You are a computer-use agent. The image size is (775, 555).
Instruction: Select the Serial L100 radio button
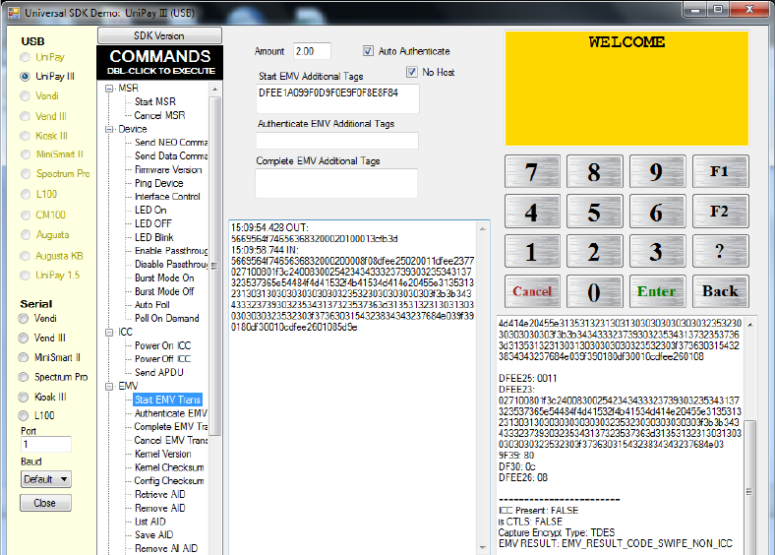click(24, 415)
